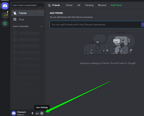Open the Pending requests tab

click(89, 5)
